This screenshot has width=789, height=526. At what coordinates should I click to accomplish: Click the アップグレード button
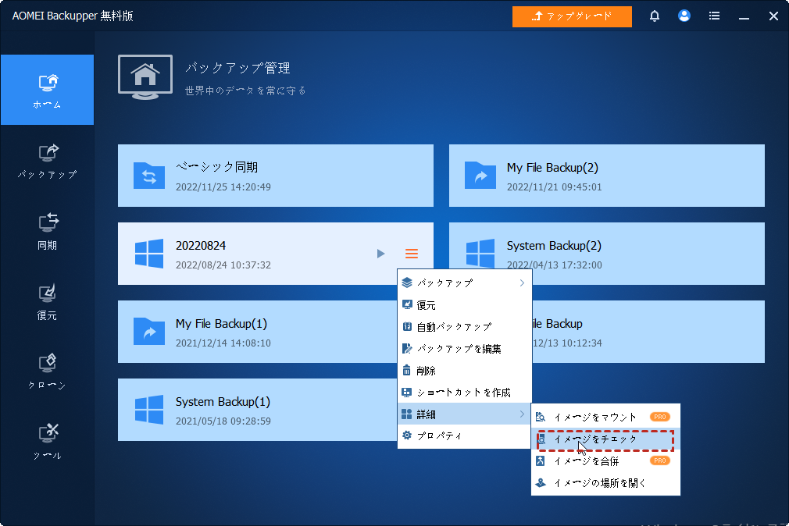pos(572,16)
